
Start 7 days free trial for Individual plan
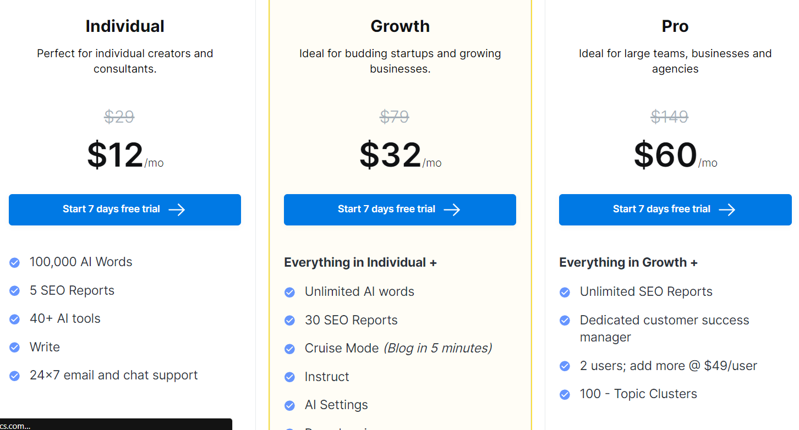pos(125,210)
